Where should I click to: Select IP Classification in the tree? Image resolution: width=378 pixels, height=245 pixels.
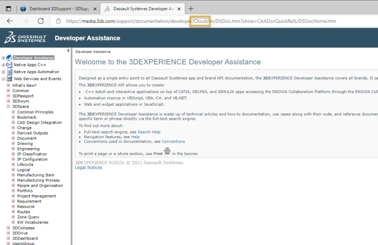tap(32, 154)
